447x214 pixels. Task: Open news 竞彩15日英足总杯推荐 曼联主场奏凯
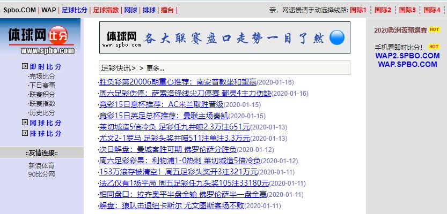(164, 116)
